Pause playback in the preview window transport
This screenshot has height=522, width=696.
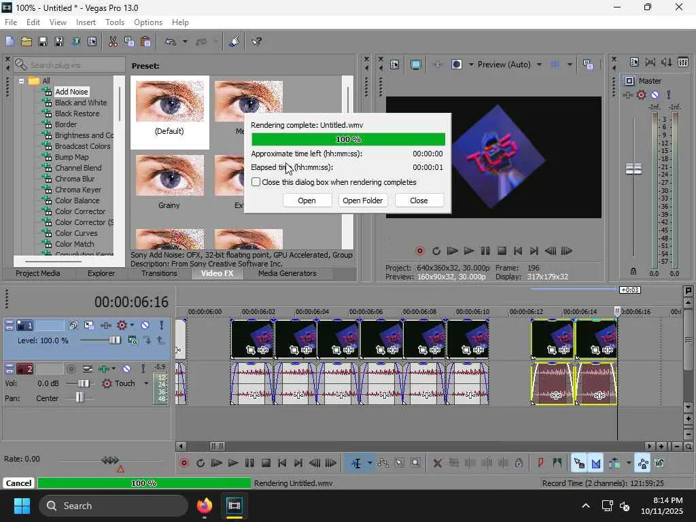485,251
